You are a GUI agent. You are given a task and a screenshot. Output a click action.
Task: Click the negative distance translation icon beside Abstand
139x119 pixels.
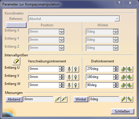click(x=58, y=99)
